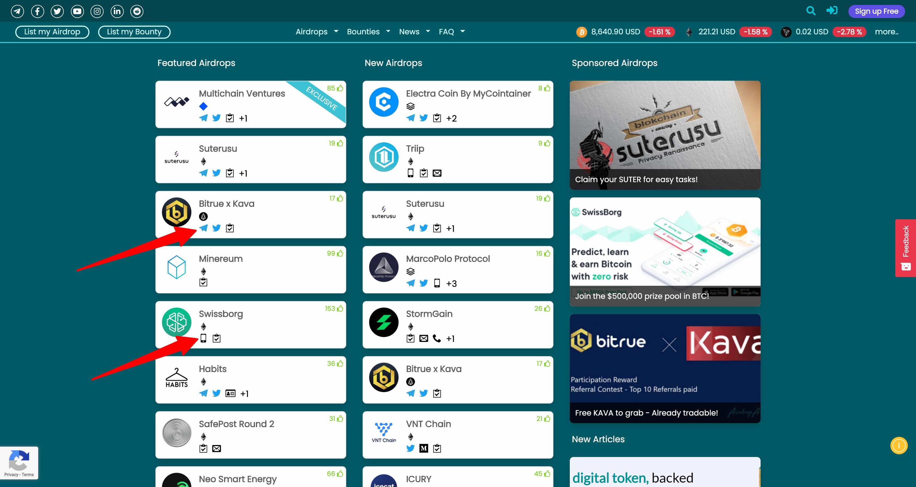The width and height of the screenshot is (916, 487).
Task: Open the Reddit social icon in header
Action: coord(137,11)
